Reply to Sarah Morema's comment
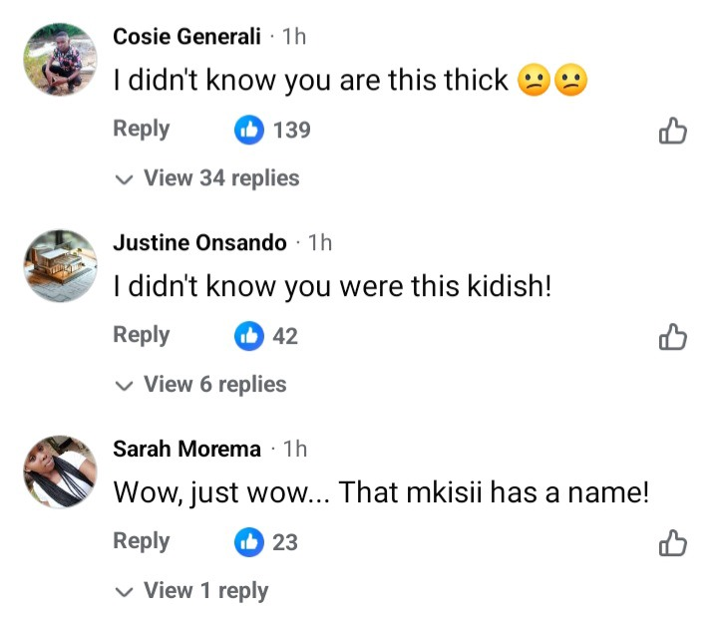The image size is (718, 622). 141,542
